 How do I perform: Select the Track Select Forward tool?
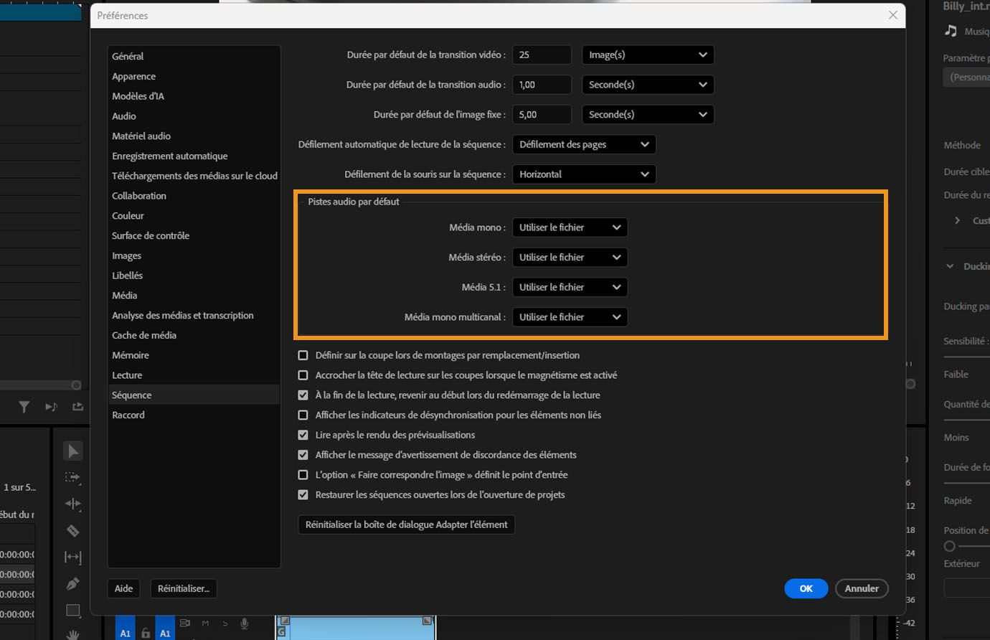[72, 477]
